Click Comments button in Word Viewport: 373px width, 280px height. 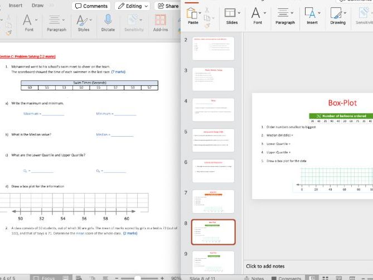[91, 6]
